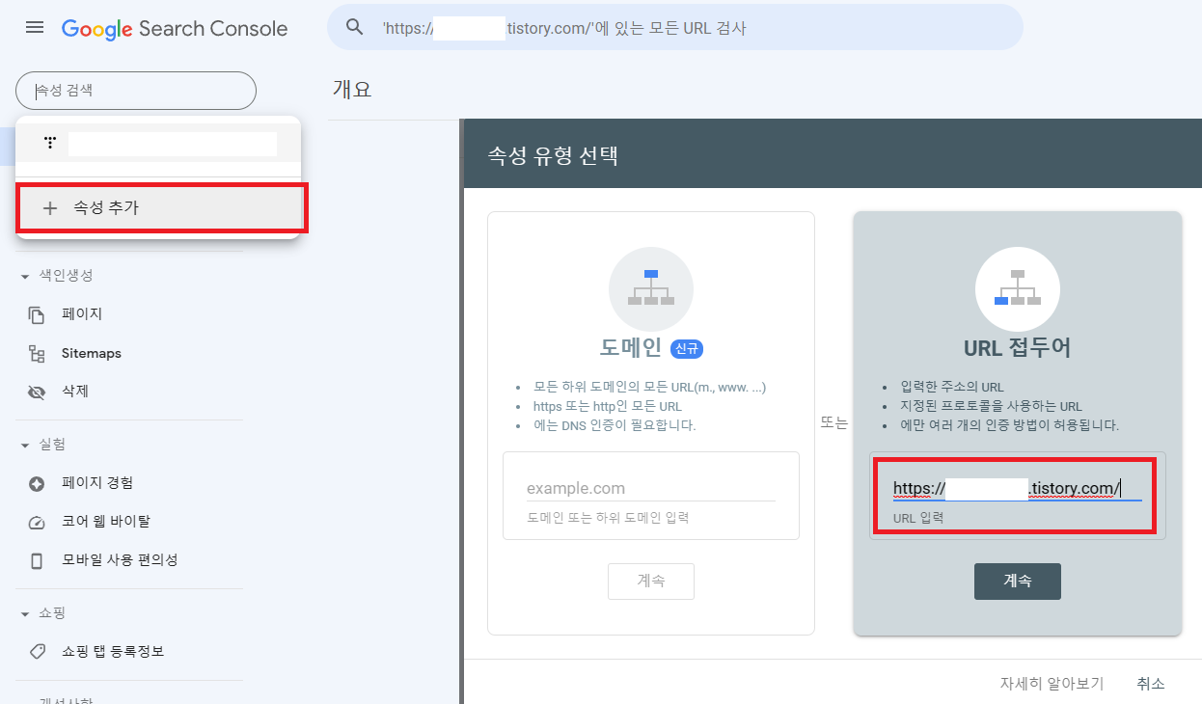Focus the 속성 검색 property search box

pyautogui.click(x=136, y=91)
